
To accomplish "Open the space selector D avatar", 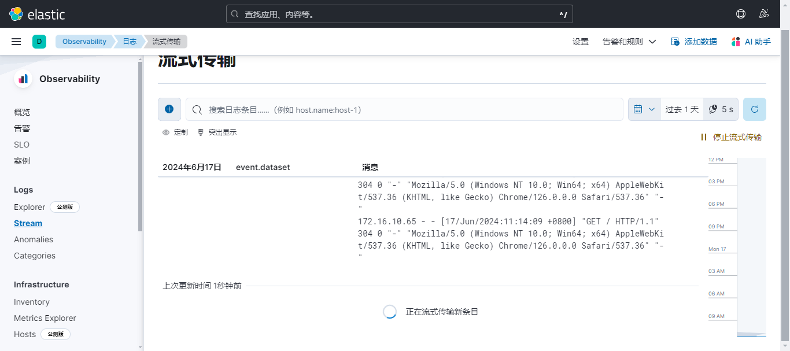I will (x=39, y=42).
